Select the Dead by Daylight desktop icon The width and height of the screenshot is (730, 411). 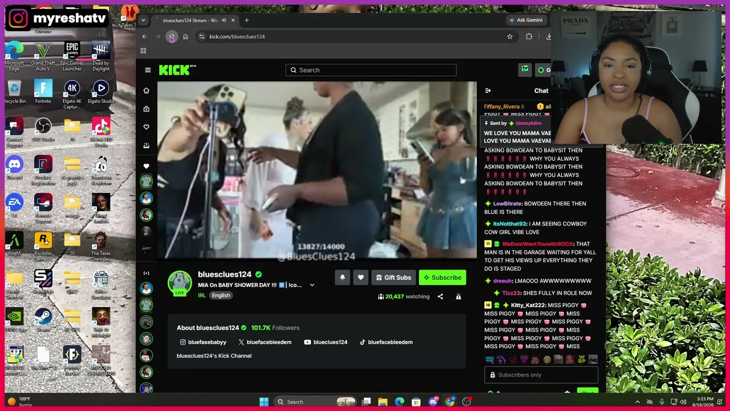[x=101, y=56]
